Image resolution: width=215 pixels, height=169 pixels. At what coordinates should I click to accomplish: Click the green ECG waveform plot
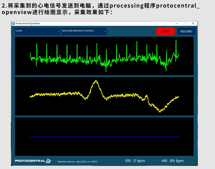pos(104,56)
